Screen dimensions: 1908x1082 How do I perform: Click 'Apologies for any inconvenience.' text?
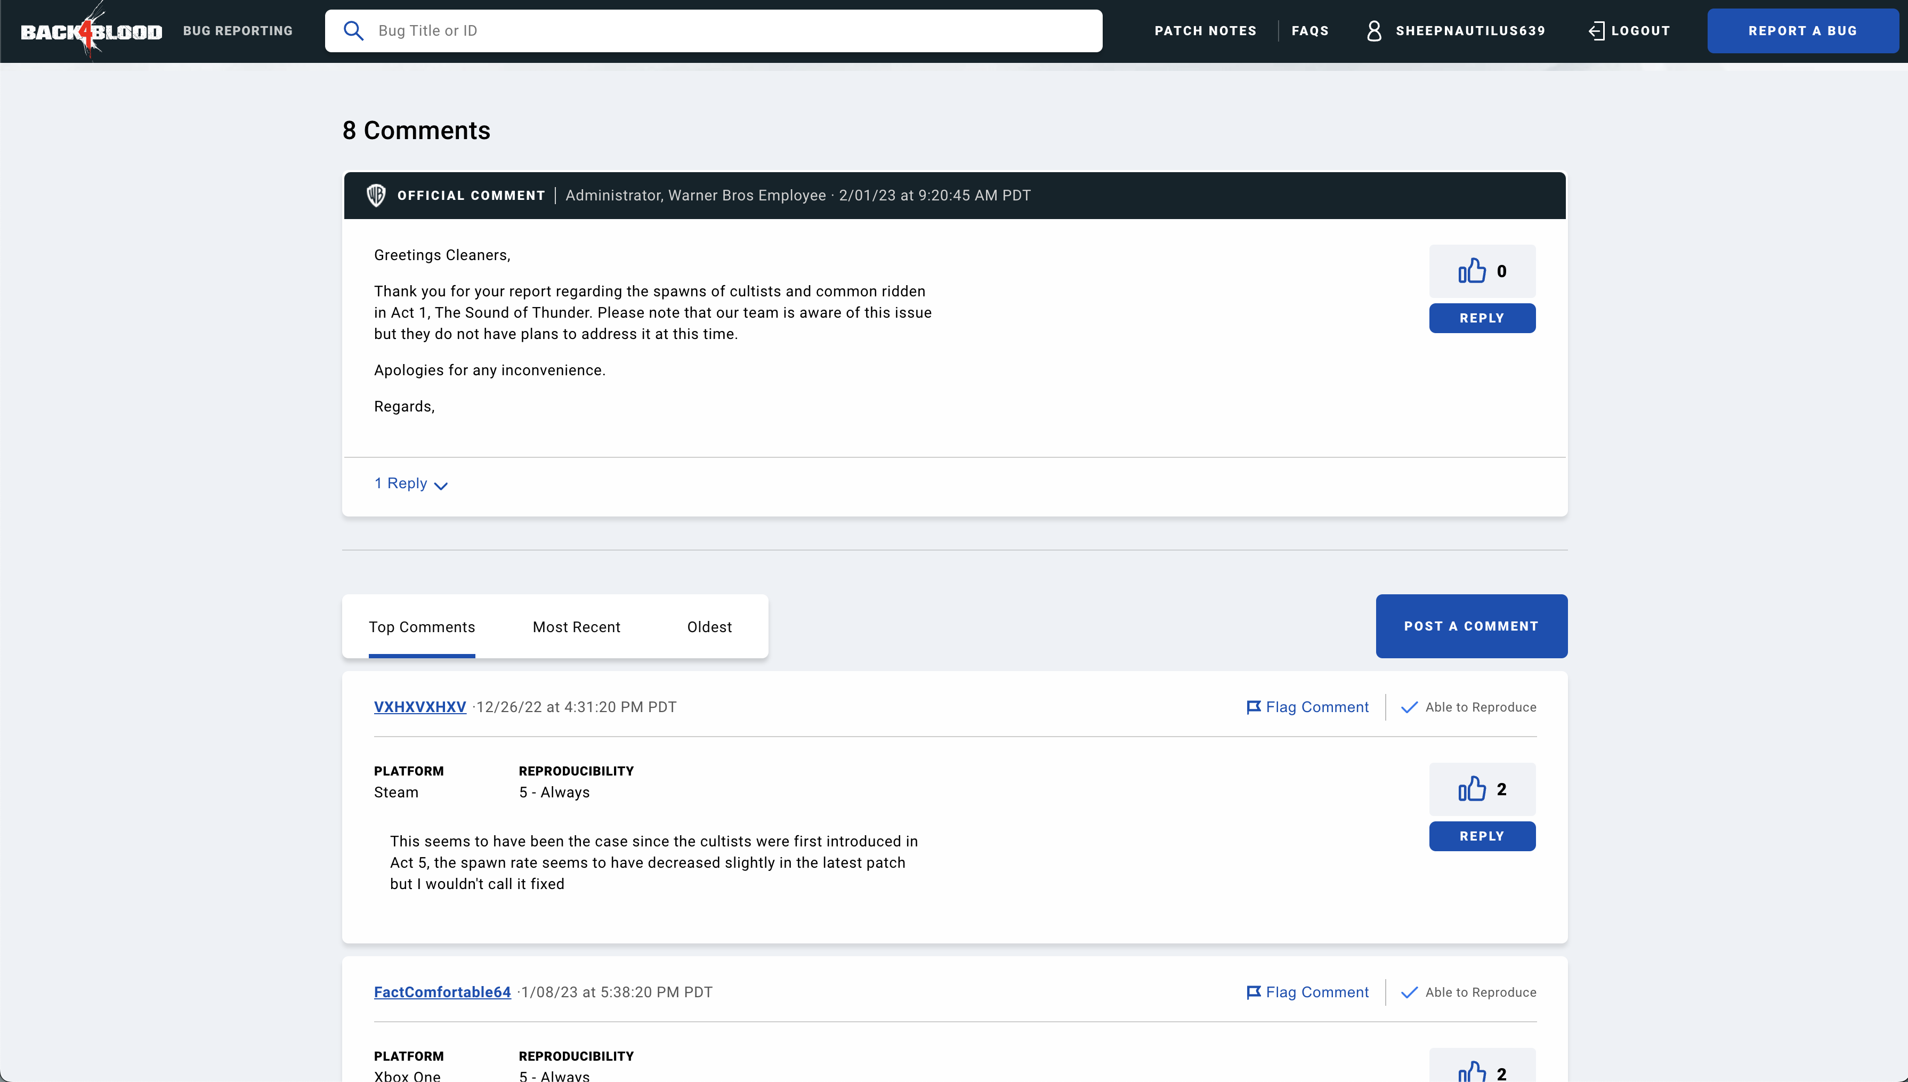click(x=490, y=370)
